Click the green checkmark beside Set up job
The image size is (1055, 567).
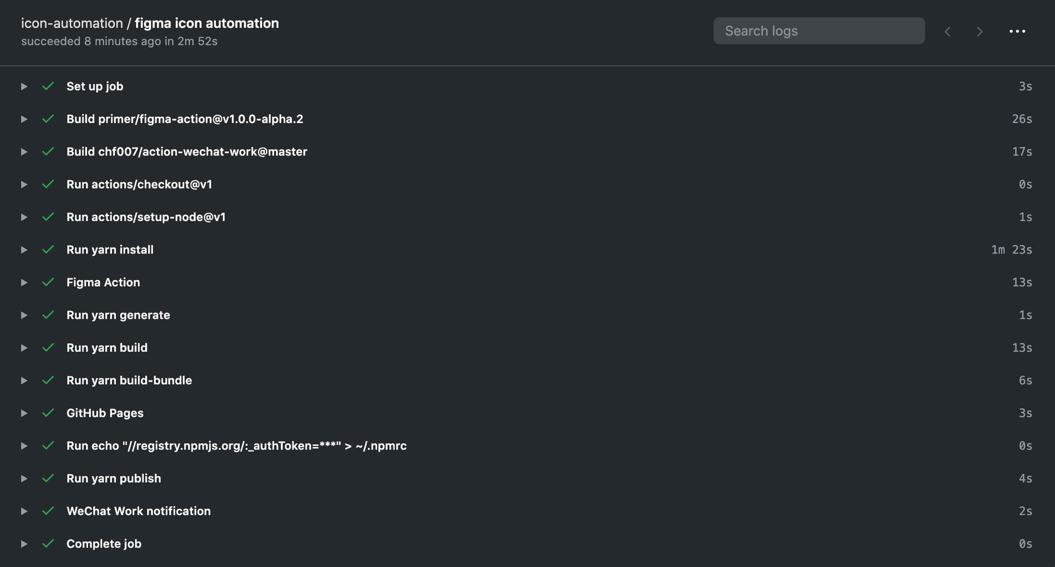tap(48, 86)
